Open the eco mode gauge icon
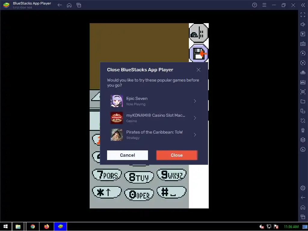This screenshot has width=308, height=231. (303, 149)
